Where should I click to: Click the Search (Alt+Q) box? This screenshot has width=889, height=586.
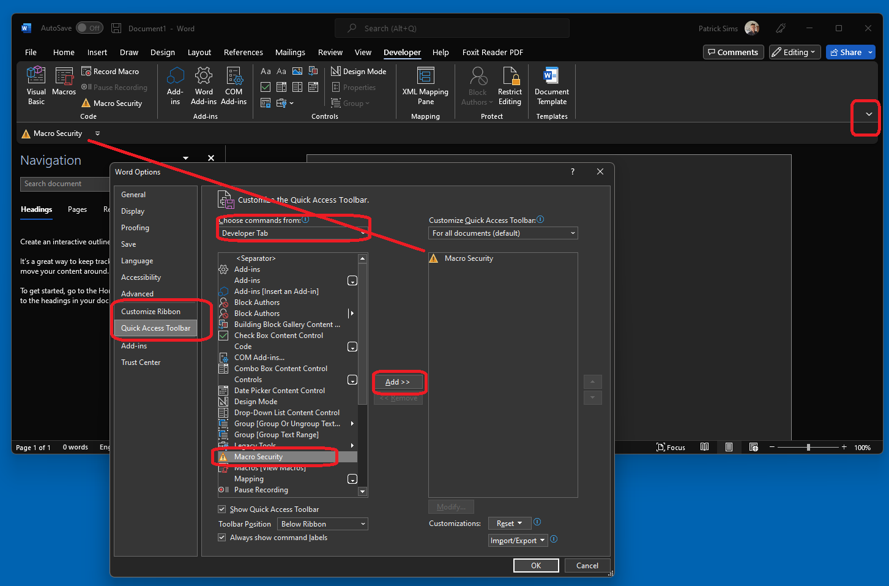452,28
